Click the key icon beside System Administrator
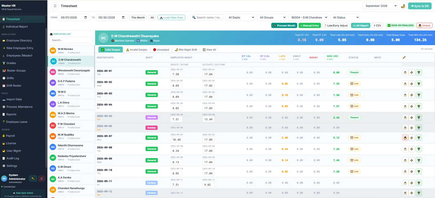This screenshot has height=198, width=435. point(33,179)
